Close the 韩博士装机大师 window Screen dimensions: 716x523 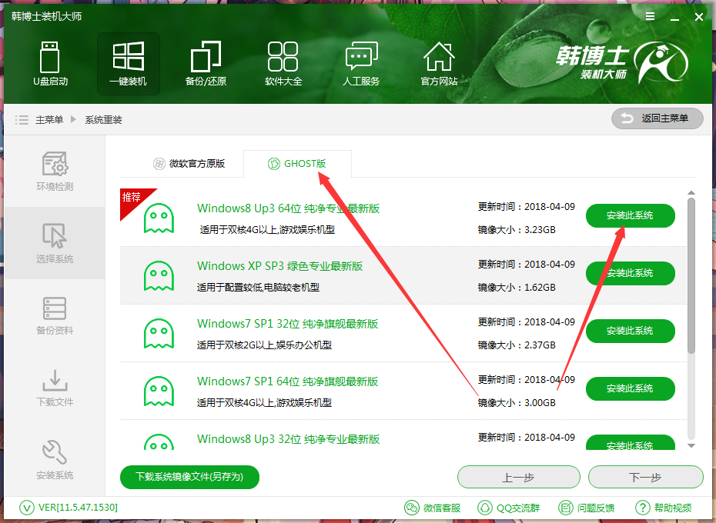(x=698, y=17)
